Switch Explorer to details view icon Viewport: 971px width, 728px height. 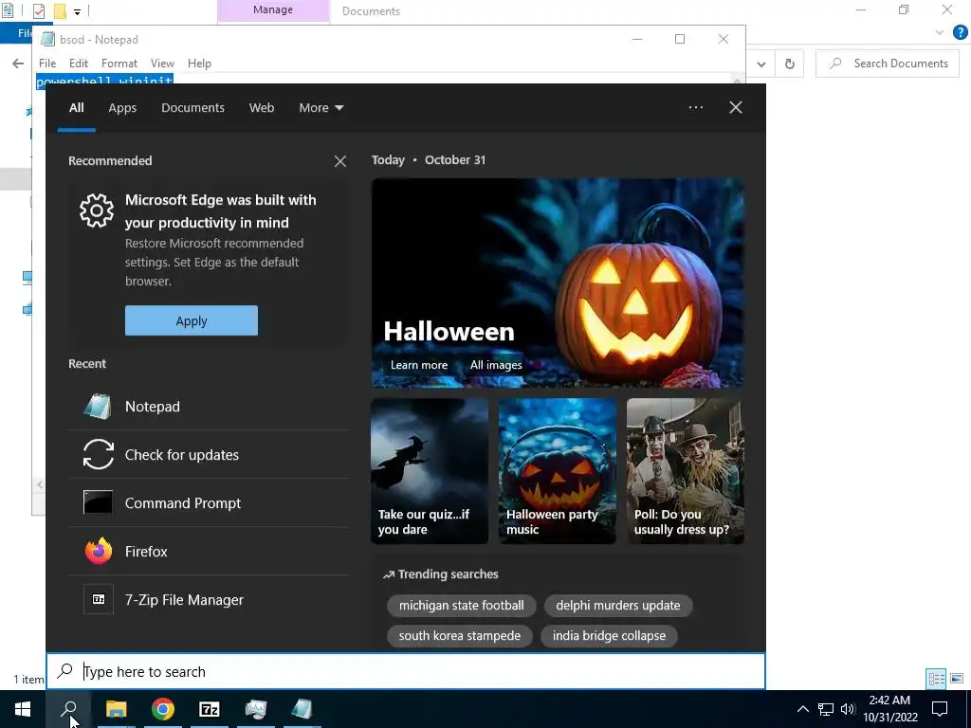[x=936, y=679]
